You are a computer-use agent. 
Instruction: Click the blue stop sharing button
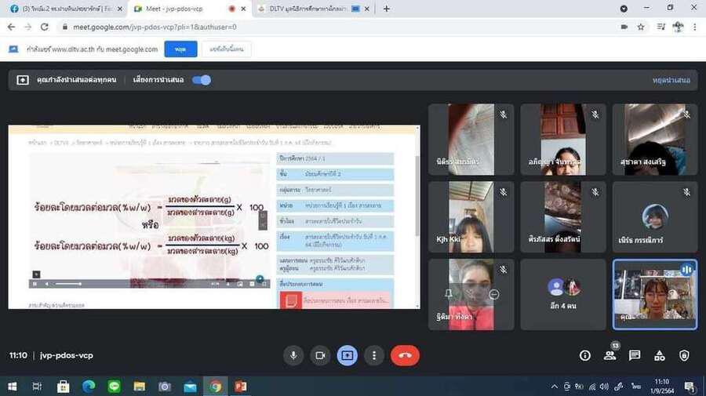[180, 49]
